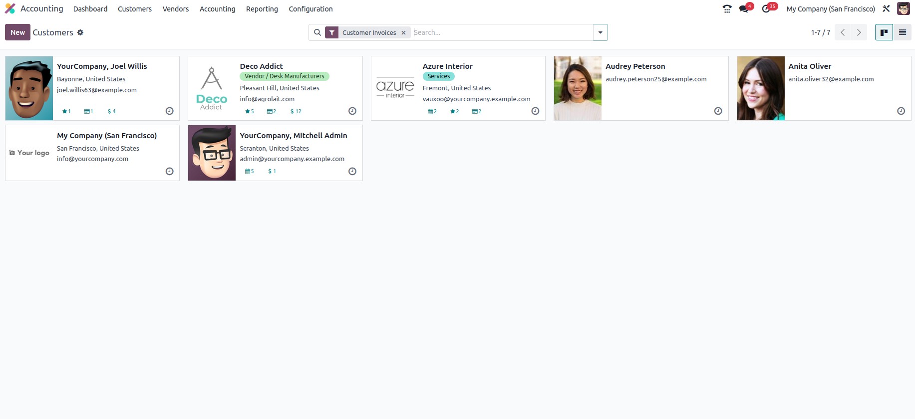Open Azure Interior activity clock icon

tap(535, 111)
